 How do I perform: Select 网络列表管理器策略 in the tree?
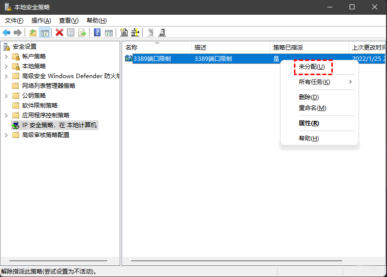click(x=49, y=85)
